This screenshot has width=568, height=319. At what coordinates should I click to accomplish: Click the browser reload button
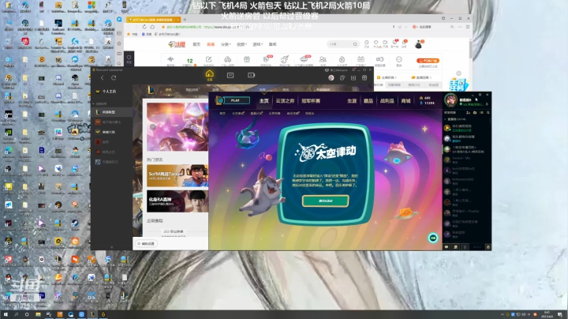point(144,27)
